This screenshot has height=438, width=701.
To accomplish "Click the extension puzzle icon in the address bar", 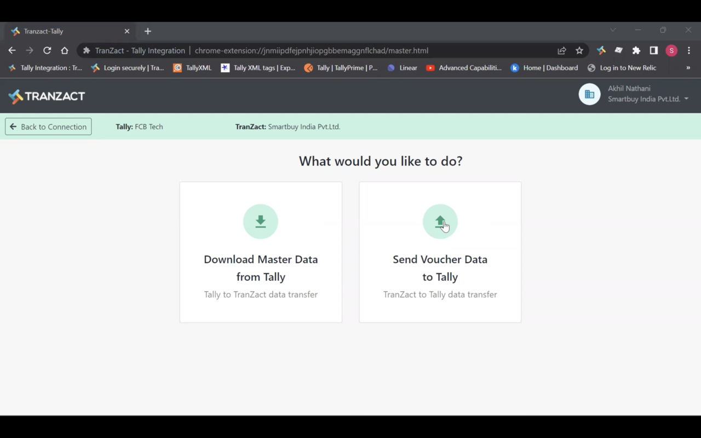I will click(86, 50).
